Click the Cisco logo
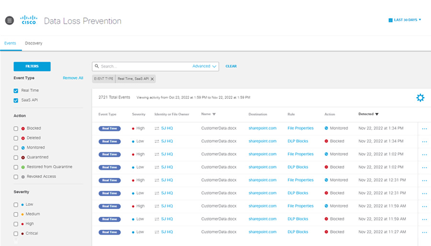431x246 pixels. tap(29, 20)
